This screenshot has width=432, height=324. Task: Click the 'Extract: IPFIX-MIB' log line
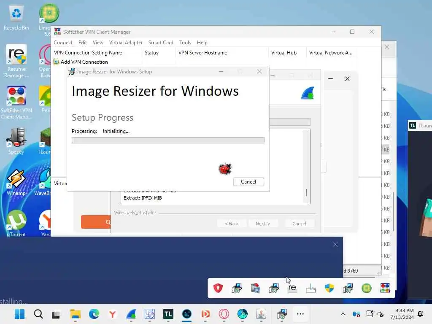143,198
